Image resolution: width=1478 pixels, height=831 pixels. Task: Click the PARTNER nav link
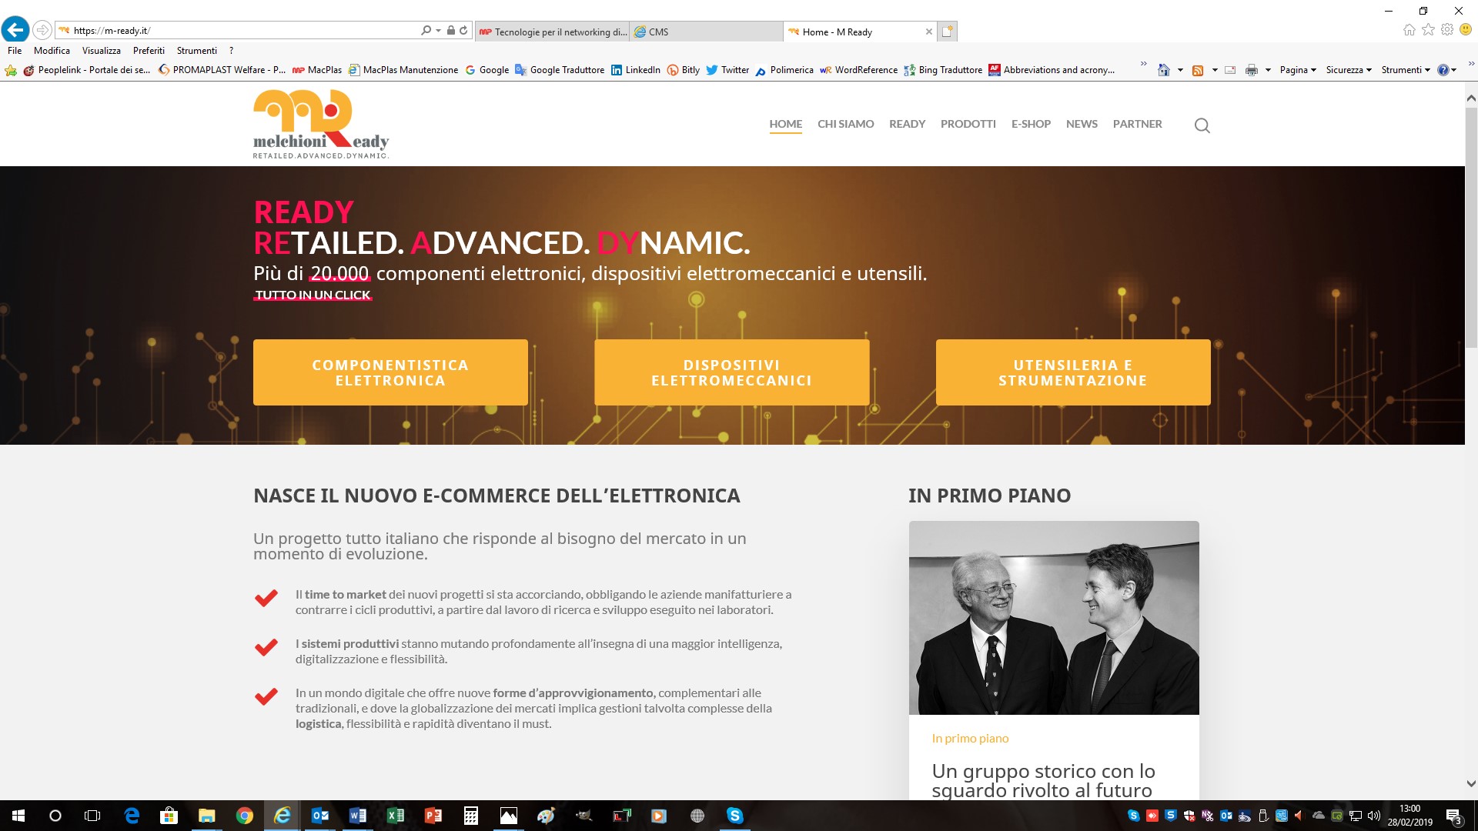click(x=1137, y=124)
